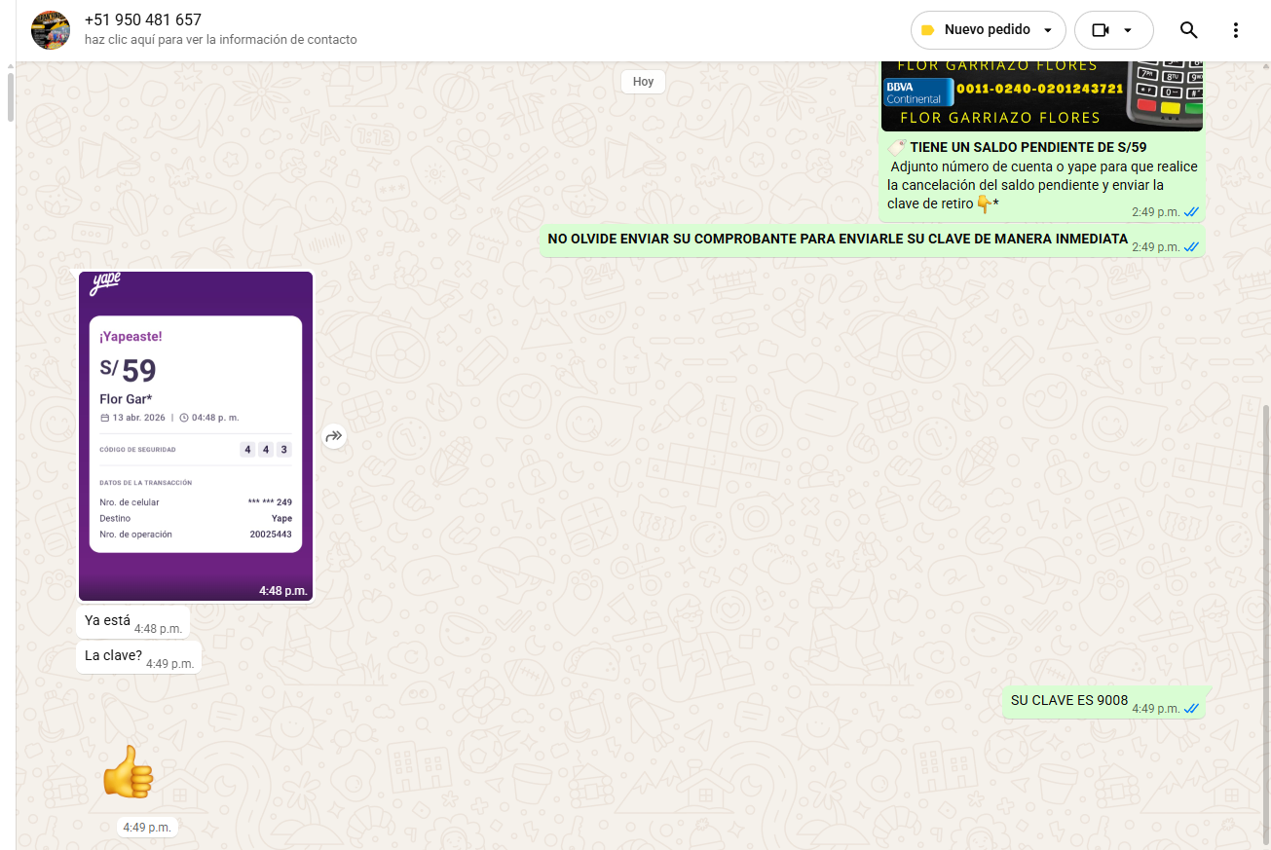
Task: Click the forward arrow beside the Yape receipt
Action: pos(334,436)
